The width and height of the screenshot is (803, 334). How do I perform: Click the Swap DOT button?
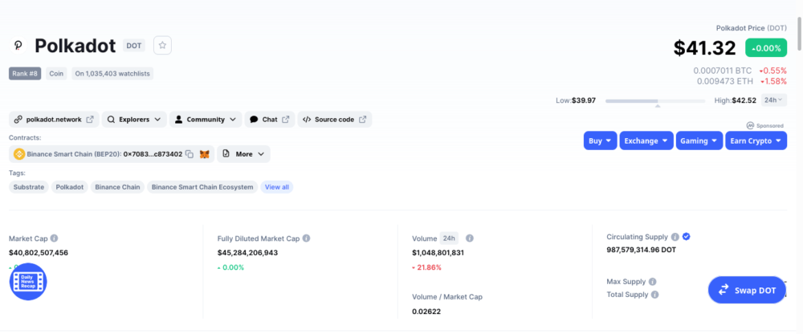(x=747, y=291)
